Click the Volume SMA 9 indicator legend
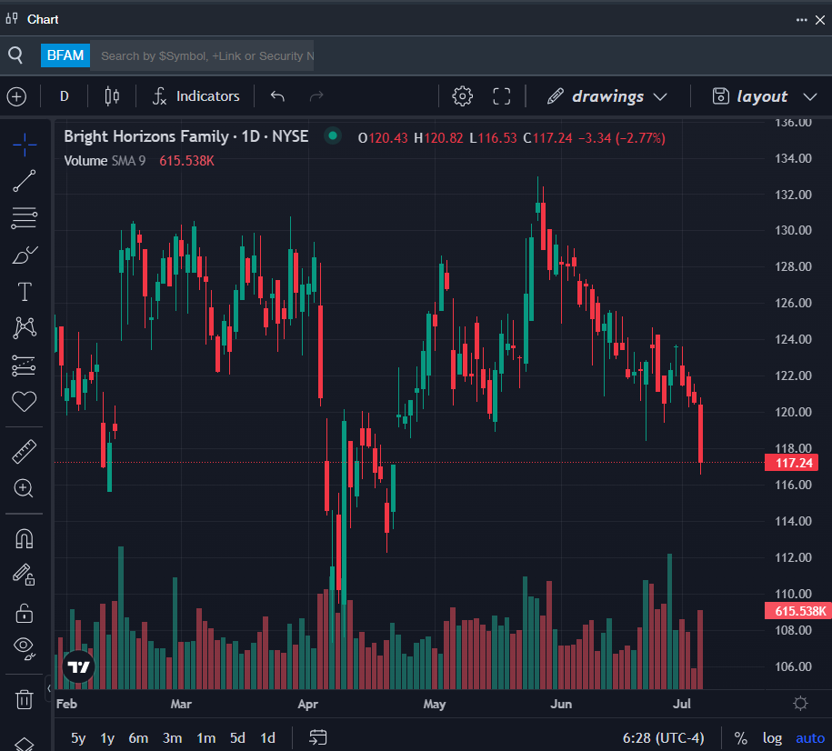832x751 pixels. coord(105,160)
